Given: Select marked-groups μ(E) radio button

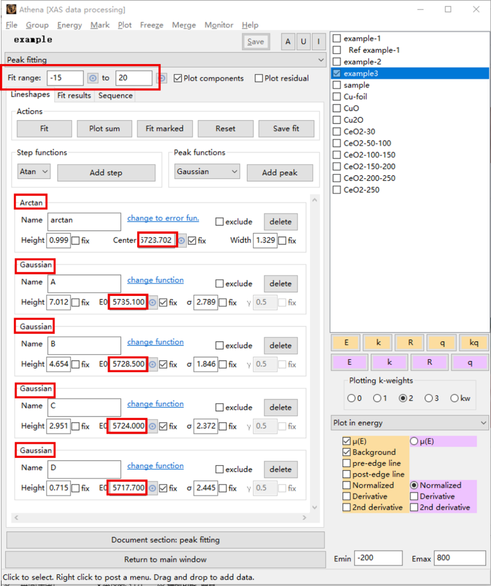Looking at the screenshot, I should click(414, 441).
